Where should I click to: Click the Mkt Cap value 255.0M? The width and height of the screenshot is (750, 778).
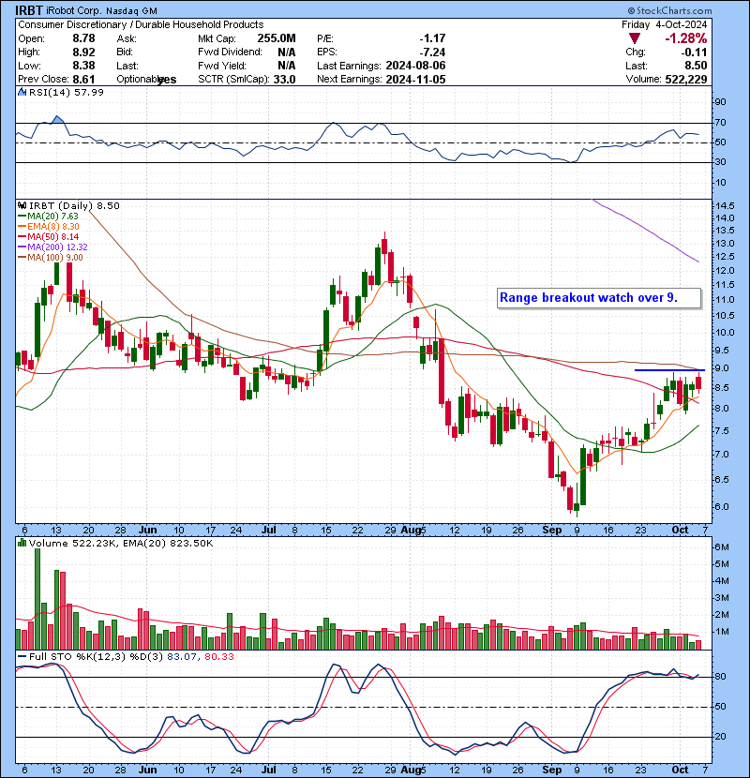pyautogui.click(x=277, y=38)
